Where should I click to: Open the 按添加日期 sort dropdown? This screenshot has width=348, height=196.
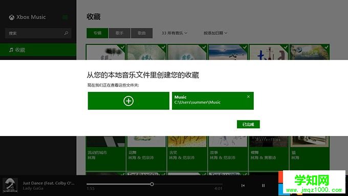pos(215,33)
